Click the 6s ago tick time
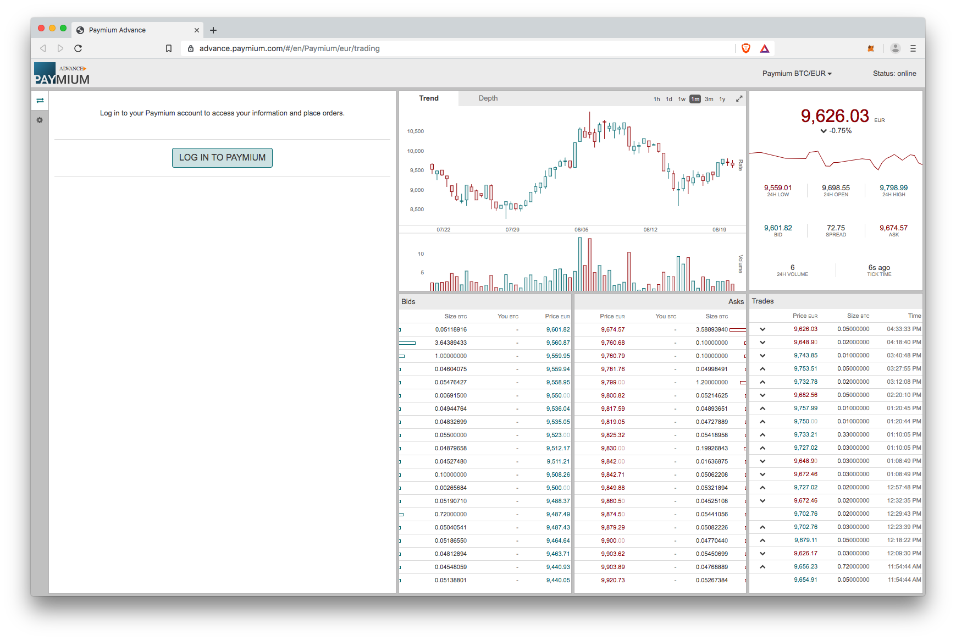956x640 pixels. point(879,268)
